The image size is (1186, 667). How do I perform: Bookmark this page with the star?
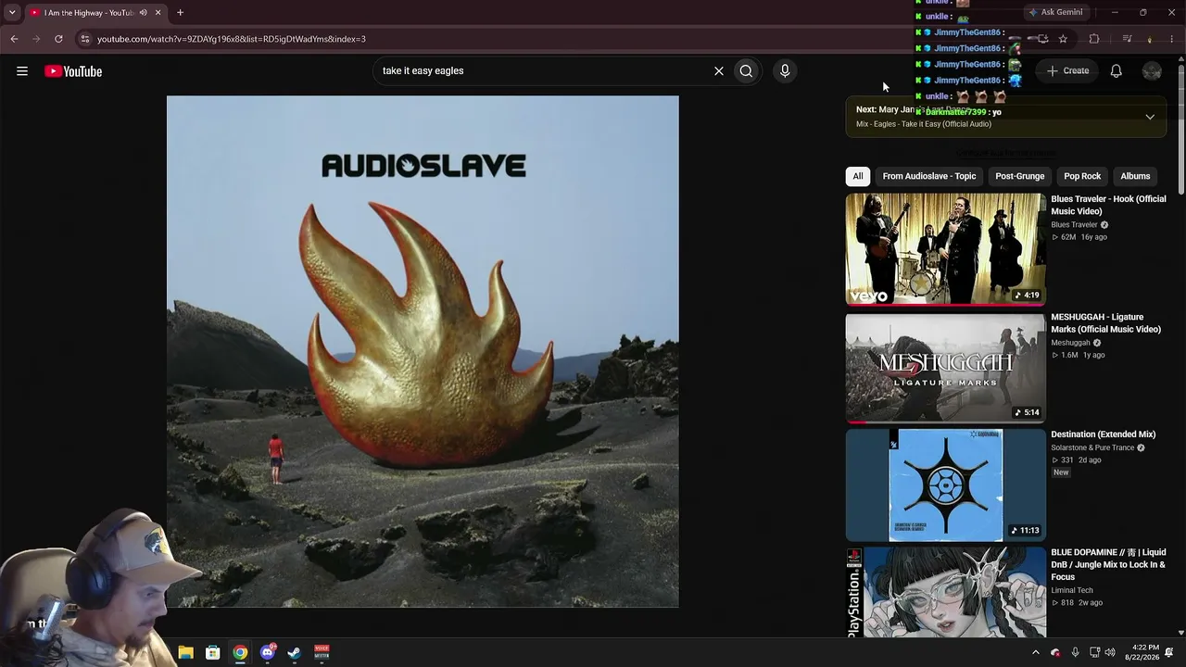[x=1063, y=39]
